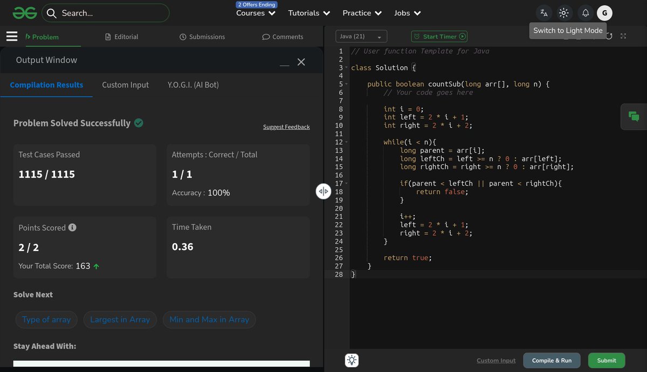The height and width of the screenshot is (372, 647).
Task: Click the GeeksforGeeks logo
Action: 25,13
